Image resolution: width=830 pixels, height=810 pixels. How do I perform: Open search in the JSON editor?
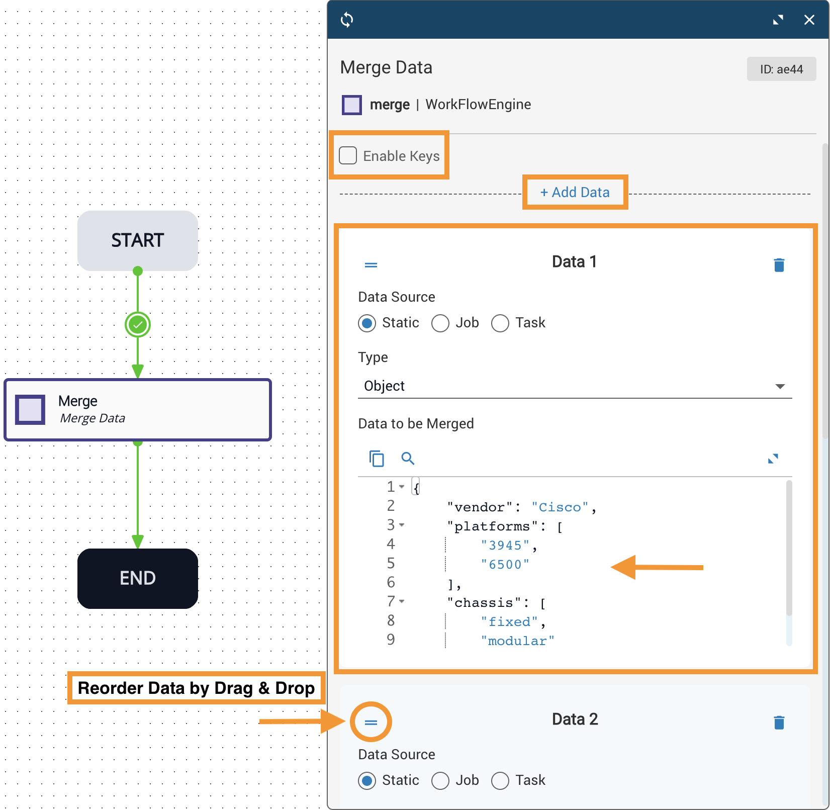408,459
